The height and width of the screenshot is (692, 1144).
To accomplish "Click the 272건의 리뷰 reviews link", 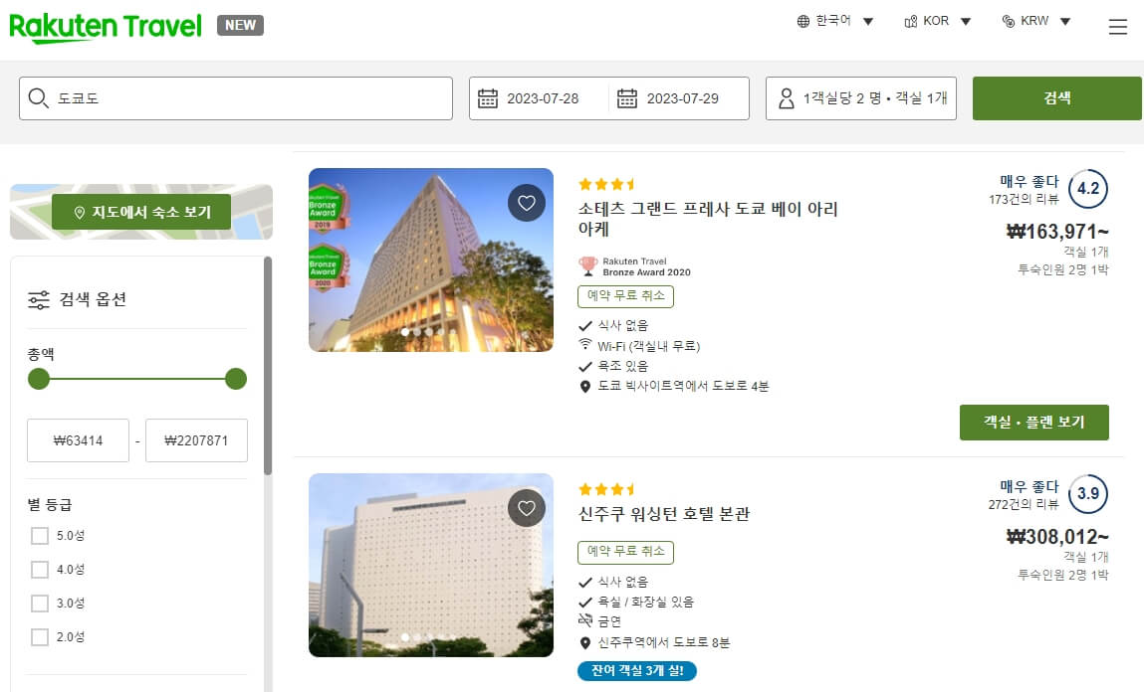I will [1024, 505].
